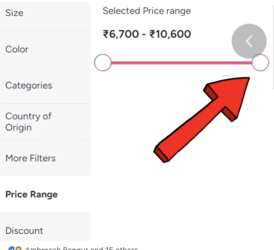The image size is (274, 250).
Task: Open the Color filter section
Action: 17,49
